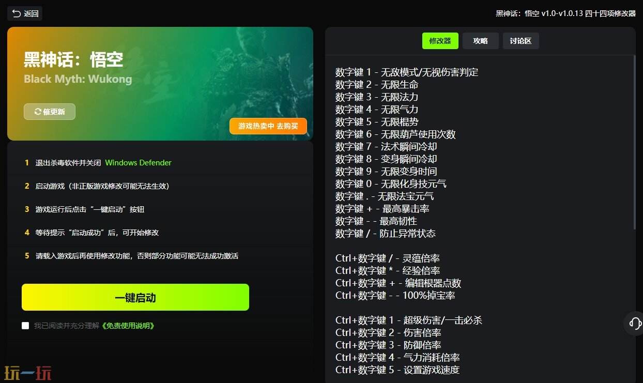Switch to the 讨论区 tab
Image resolution: width=643 pixels, height=383 pixels.
coord(521,41)
